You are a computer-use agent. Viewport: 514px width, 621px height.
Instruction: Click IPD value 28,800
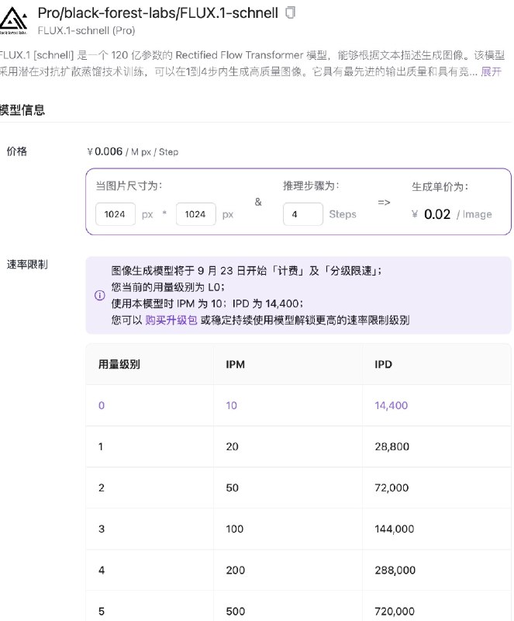392,447
